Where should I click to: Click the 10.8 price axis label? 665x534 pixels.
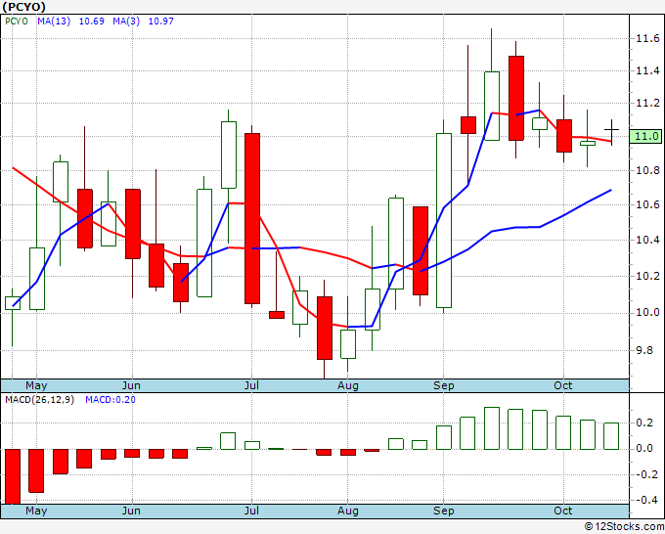point(647,170)
